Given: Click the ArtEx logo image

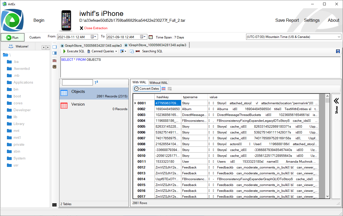Looking at the screenshot, I should [x=13, y=20].
